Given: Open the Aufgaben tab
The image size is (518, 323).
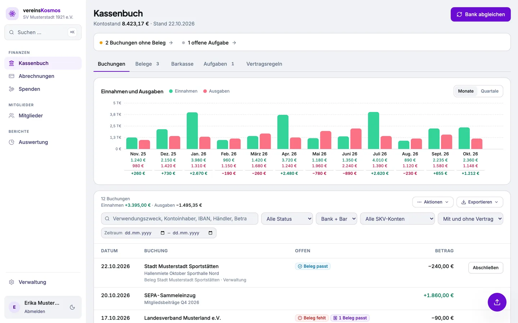Looking at the screenshot, I should [219, 64].
